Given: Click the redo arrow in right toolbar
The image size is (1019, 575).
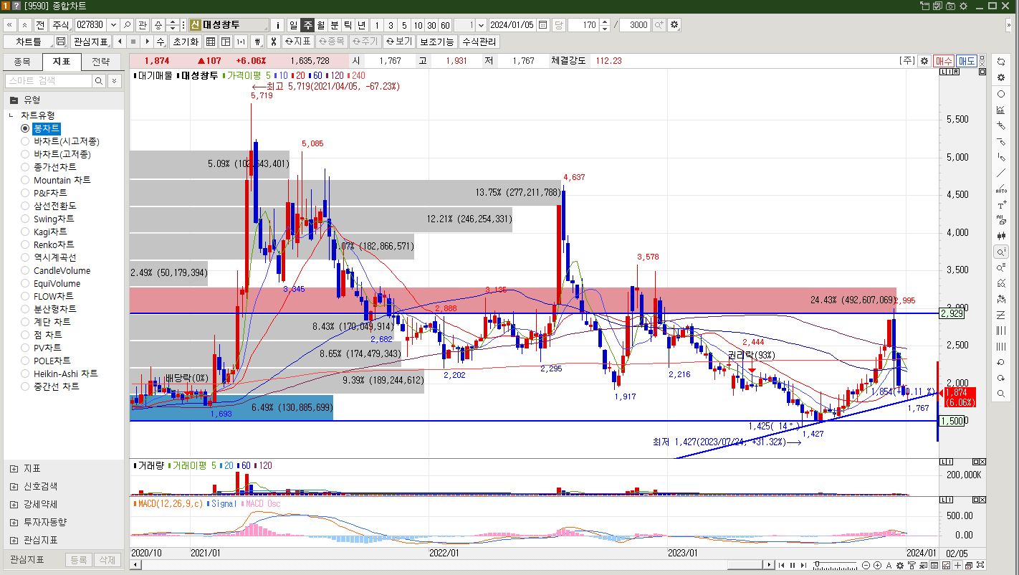Looking at the screenshot, I should click(1001, 378).
